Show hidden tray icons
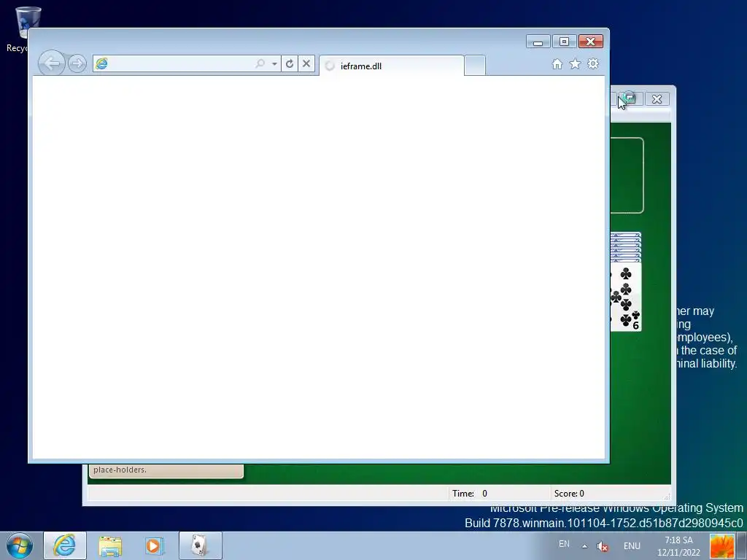Viewport: 747px width, 560px height. (x=584, y=546)
